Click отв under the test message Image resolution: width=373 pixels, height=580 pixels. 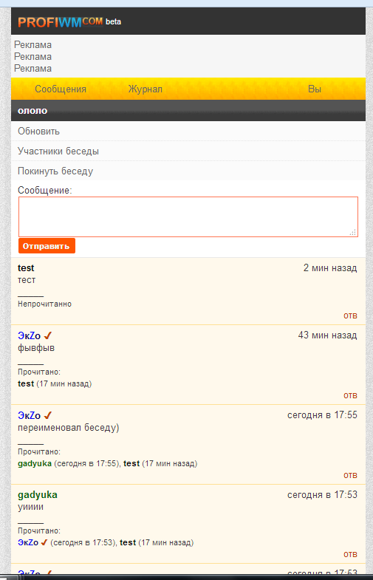tap(350, 315)
